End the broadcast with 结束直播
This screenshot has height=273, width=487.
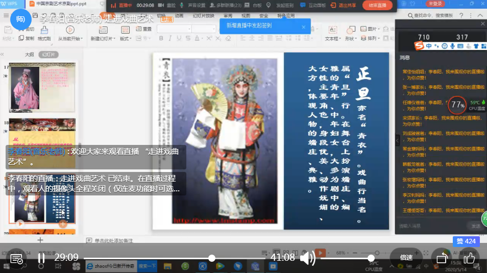click(377, 5)
